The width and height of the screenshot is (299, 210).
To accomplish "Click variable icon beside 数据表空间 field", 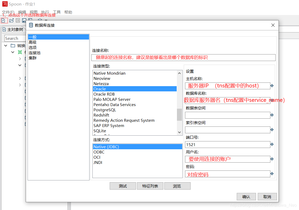I will [x=272, y=115].
